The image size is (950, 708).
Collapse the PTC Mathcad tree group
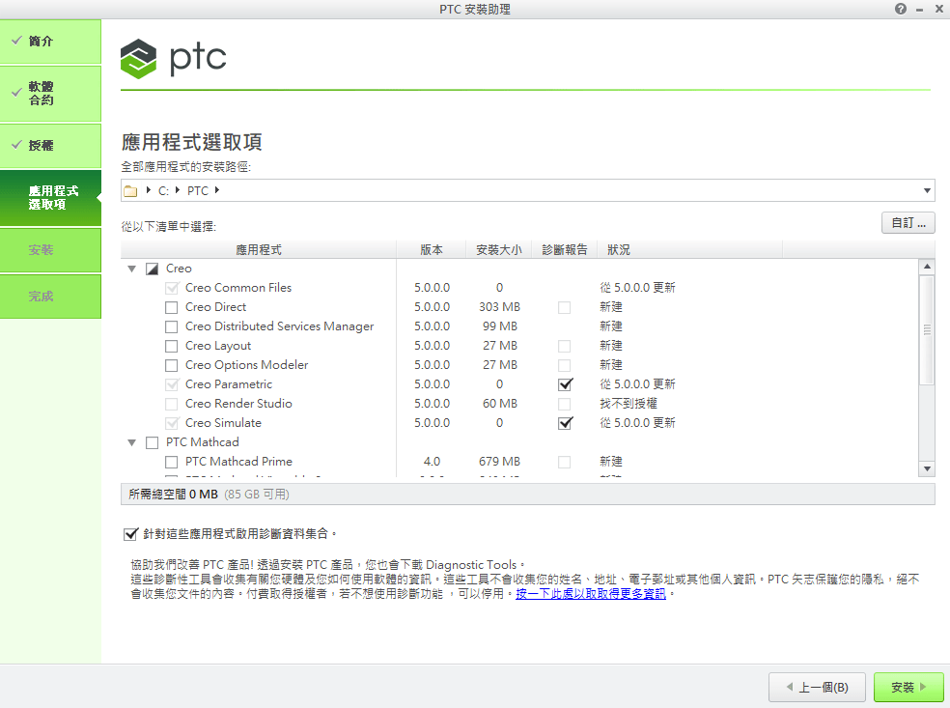tap(132, 442)
